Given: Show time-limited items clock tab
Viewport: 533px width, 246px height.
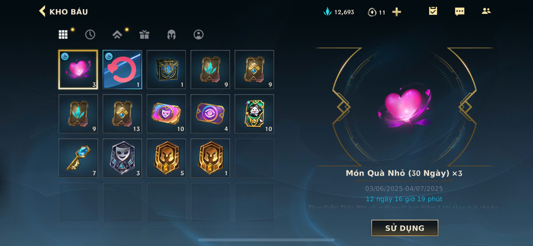Looking at the screenshot, I should pyautogui.click(x=90, y=34).
